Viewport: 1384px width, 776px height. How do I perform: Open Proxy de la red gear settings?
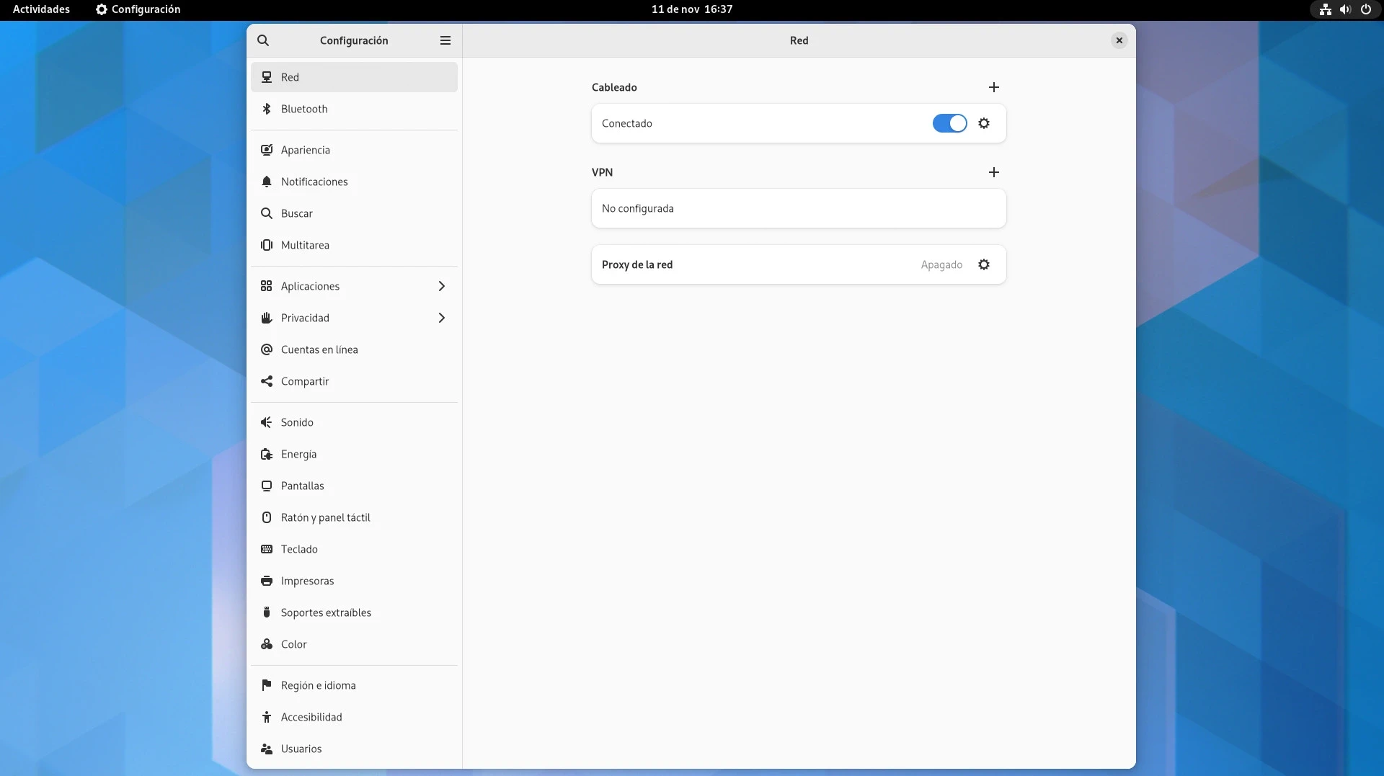coord(984,264)
